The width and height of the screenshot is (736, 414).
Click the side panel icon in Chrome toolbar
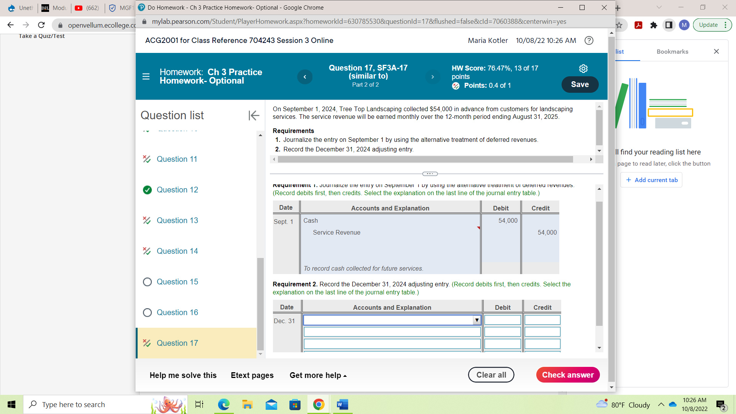tap(669, 25)
